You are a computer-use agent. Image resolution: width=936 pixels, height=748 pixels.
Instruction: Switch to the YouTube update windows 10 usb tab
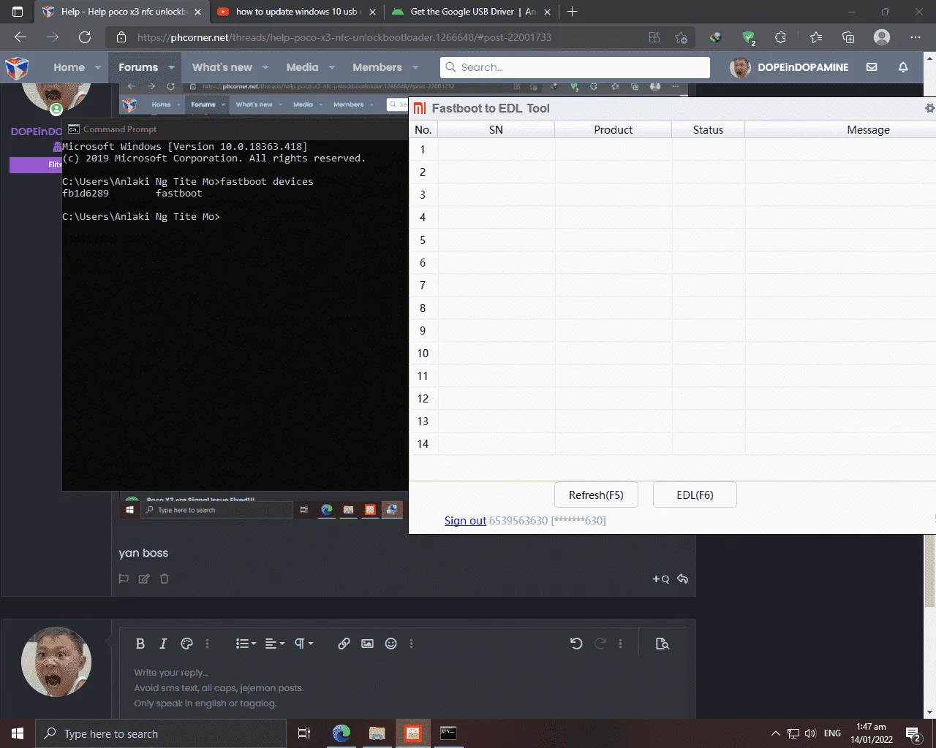click(295, 12)
